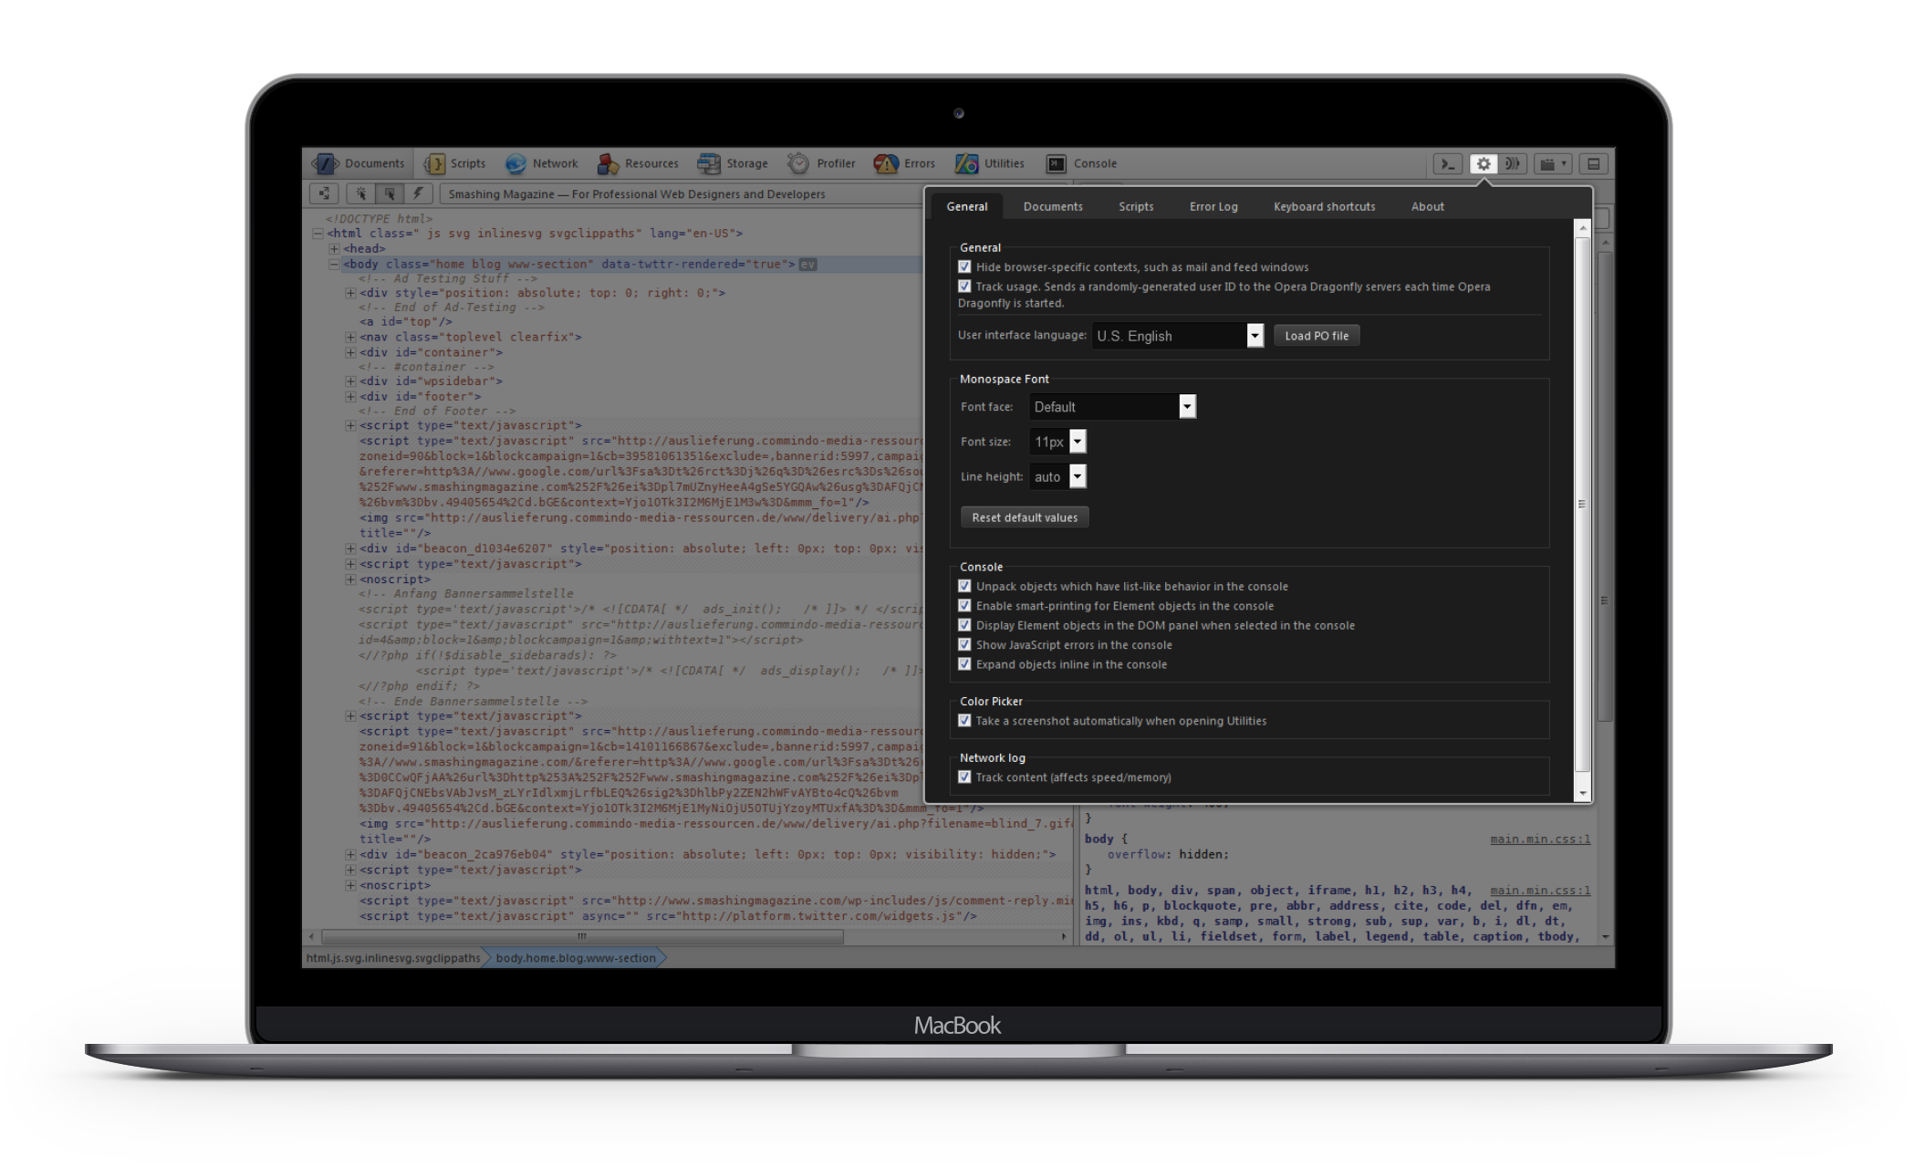Click settings panel scroll up arrow
Screen dimensions: 1916x1168
tap(1583, 227)
